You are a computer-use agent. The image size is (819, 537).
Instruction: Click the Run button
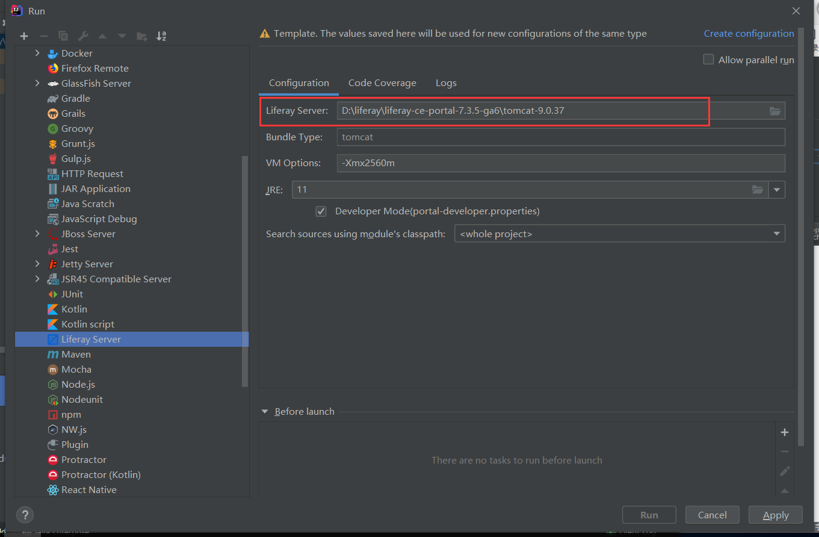[649, 515]
